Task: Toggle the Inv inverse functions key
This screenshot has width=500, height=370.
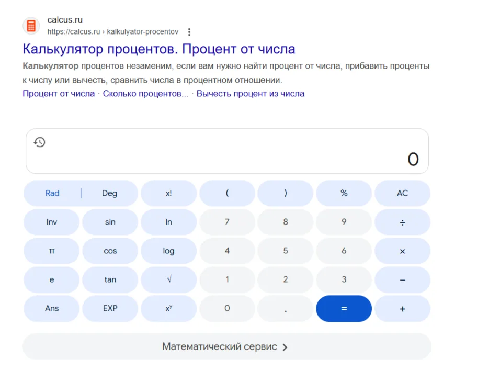Action: click(x=52, y=222)
